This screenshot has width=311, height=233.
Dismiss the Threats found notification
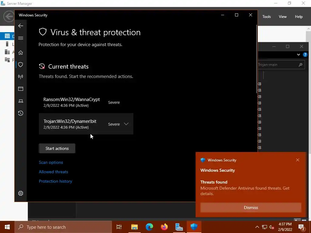click(251, 208)
